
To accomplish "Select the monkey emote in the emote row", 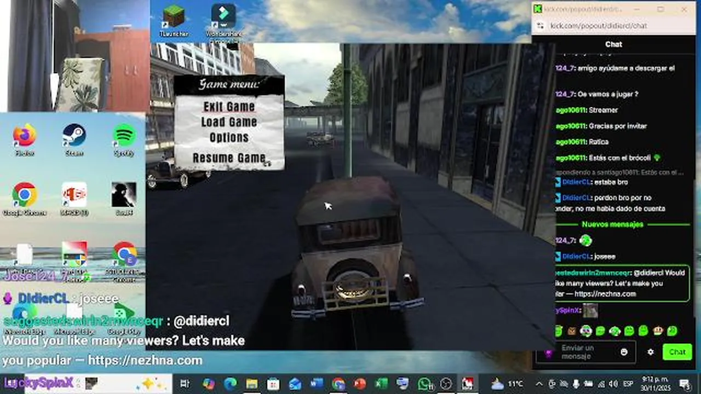I will [658, 331].
